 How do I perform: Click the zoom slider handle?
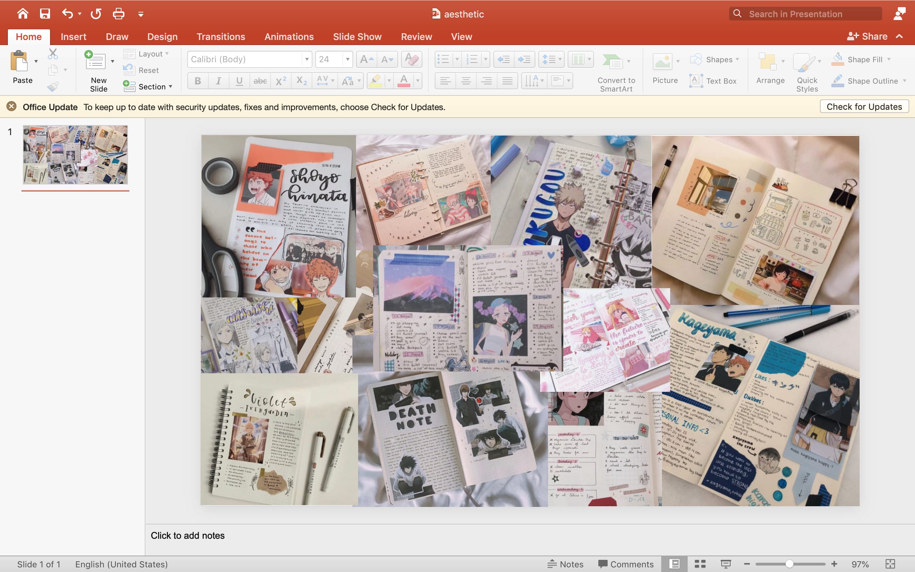[789, 564]
